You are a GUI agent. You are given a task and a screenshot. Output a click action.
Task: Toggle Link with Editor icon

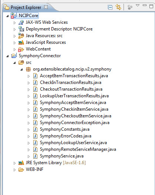coord(118,7)
